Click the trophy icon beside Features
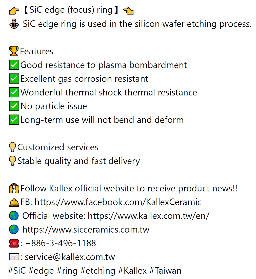 [x=14, y=52]
